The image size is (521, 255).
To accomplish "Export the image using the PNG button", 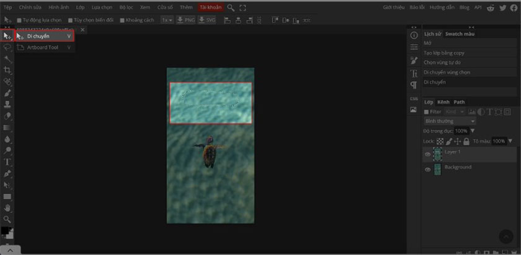I will pyautogui.click(x=185, y=20).
